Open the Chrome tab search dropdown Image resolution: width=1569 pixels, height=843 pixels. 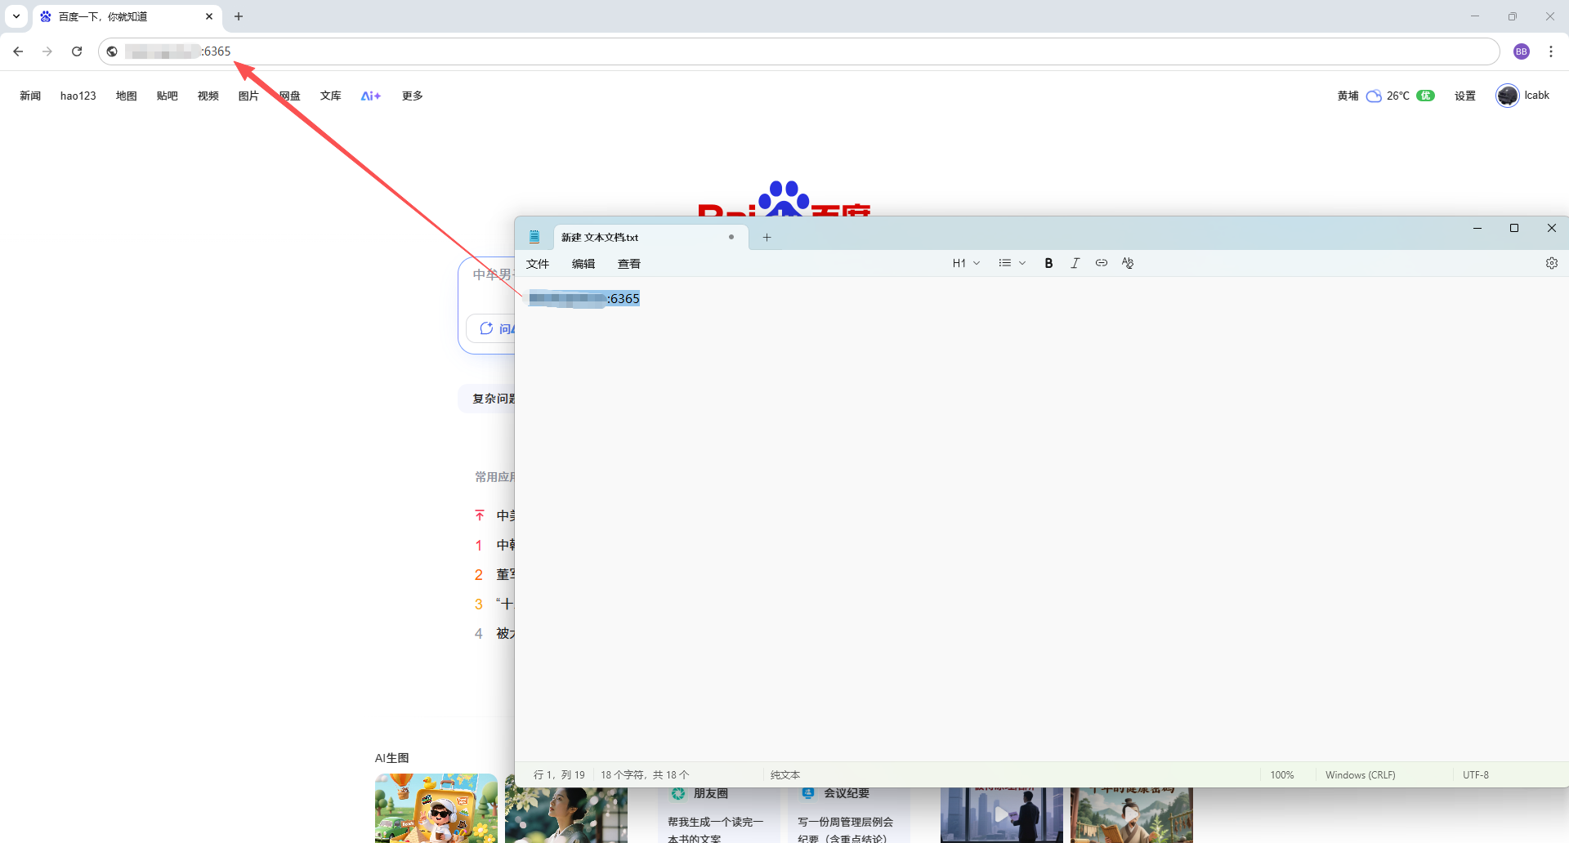click(x=16, y=16)
